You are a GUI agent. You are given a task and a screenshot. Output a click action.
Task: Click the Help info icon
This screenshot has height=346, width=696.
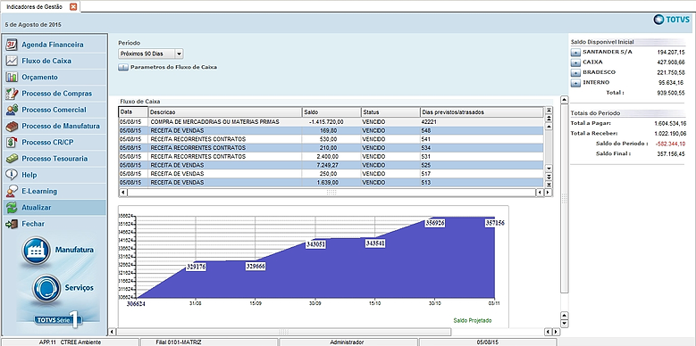point(12,175)
